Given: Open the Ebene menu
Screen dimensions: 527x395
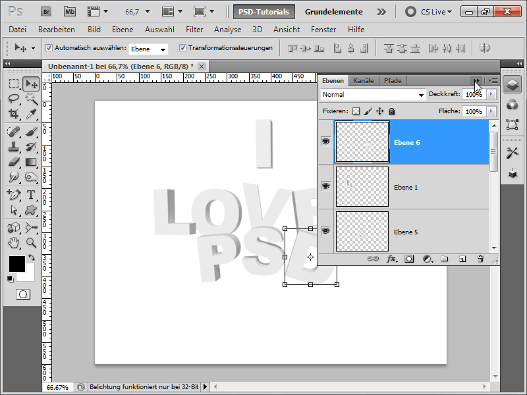Looking at the screenshot, I should [123, 30].
